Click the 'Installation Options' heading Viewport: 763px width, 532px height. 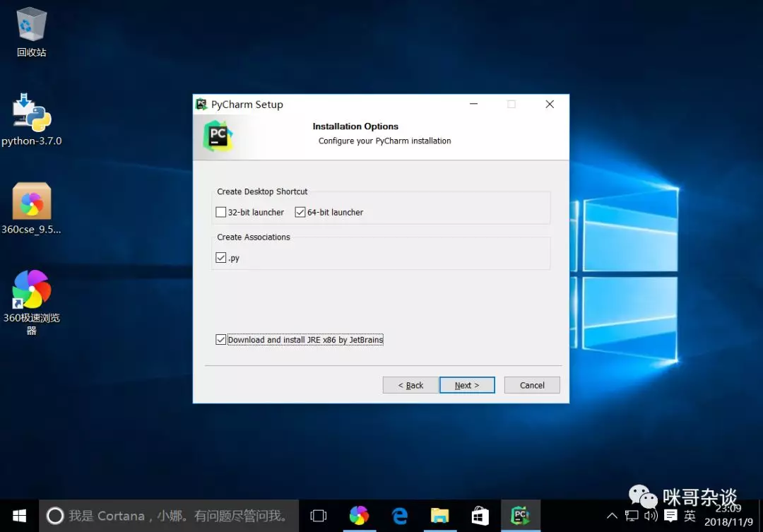click(x=355, y=126)
